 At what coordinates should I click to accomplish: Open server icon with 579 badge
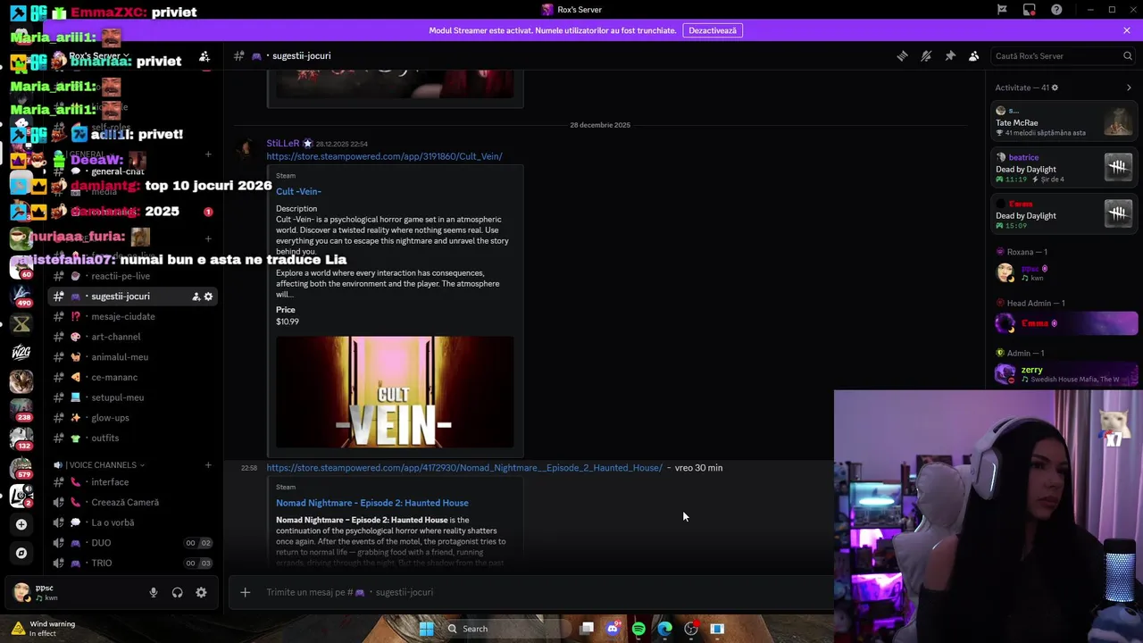coord(21,467)
